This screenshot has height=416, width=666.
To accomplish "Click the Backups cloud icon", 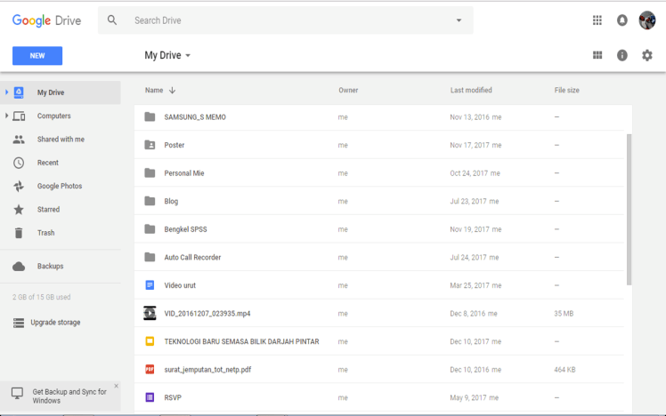I will tap(19, 266).
